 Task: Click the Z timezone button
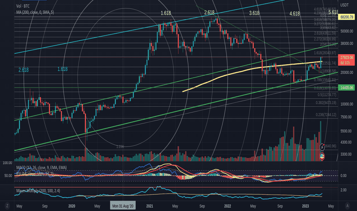(x=7, y=206)
